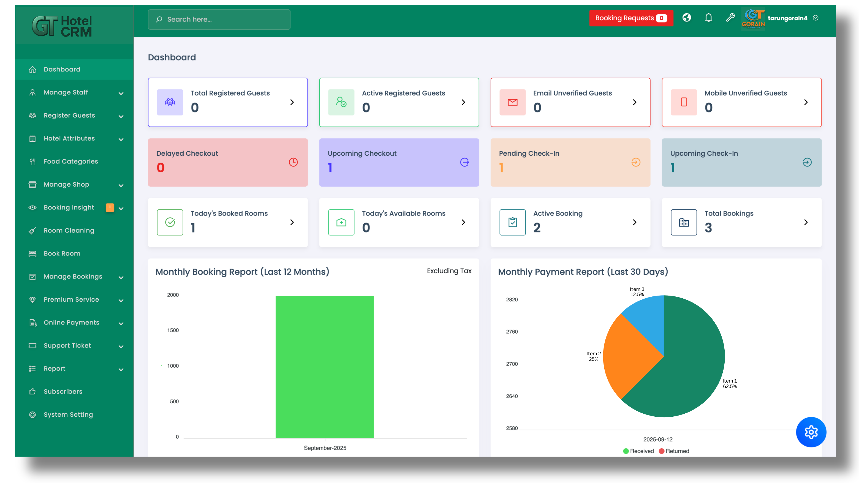The image size is (859, 483).
Task: Toggle the Returned legend series
Action: [x=674, y=451]
